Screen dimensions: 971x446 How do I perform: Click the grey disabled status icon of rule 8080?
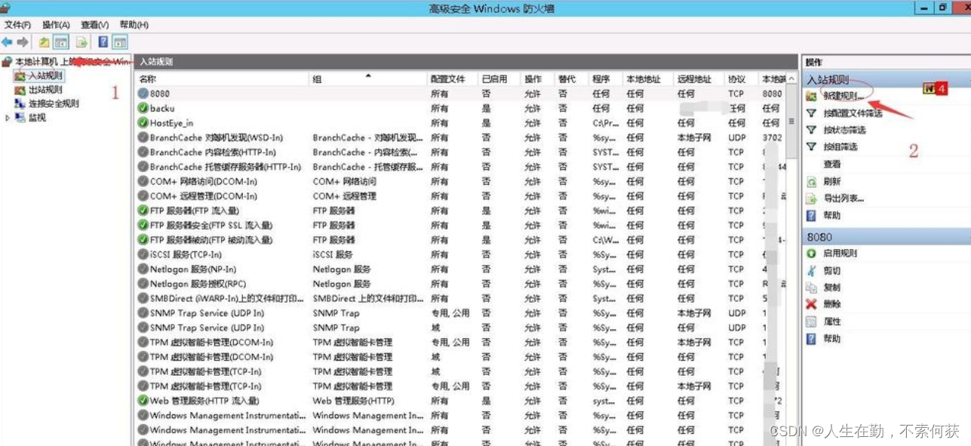pyautogui.click(x=143, y=94)
